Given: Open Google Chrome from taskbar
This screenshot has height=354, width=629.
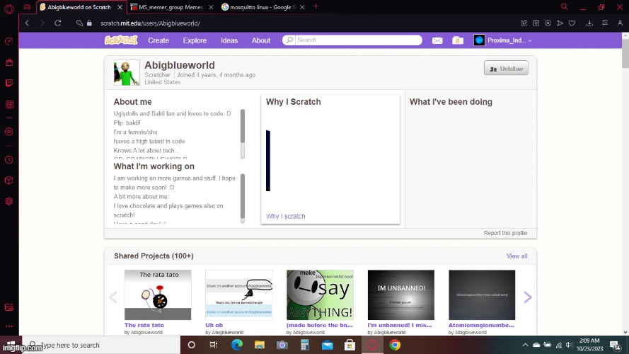Looking at the screenshot, I should click(395, 346).
